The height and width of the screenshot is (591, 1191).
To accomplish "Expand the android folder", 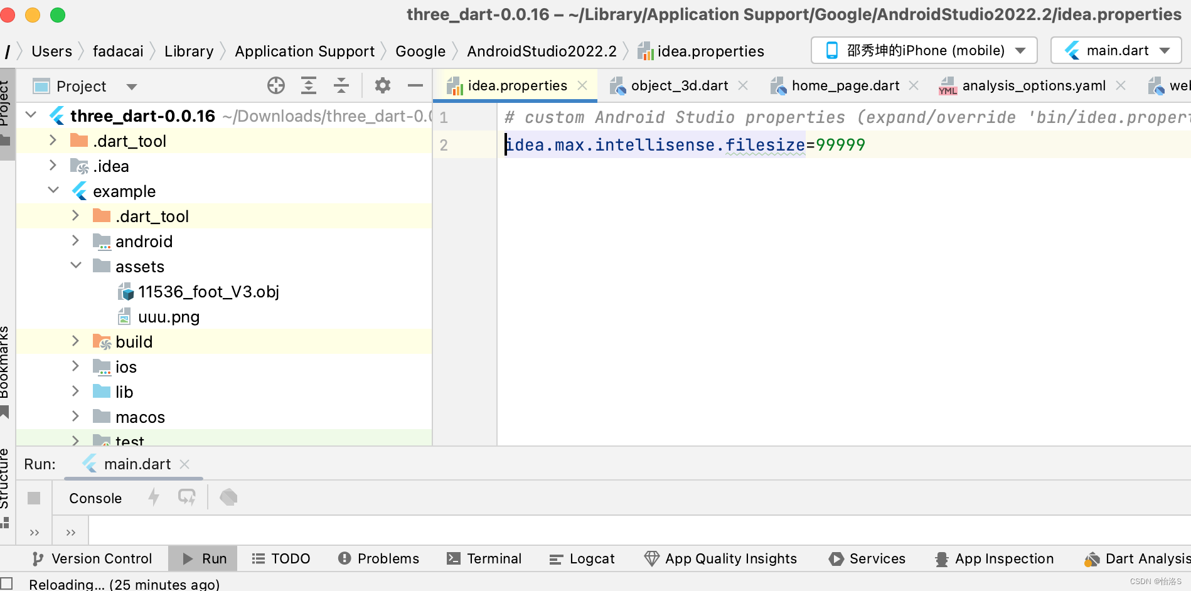I will (x=76, y=241).
